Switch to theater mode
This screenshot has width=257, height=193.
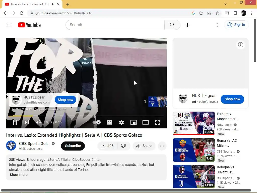point(146,122)
